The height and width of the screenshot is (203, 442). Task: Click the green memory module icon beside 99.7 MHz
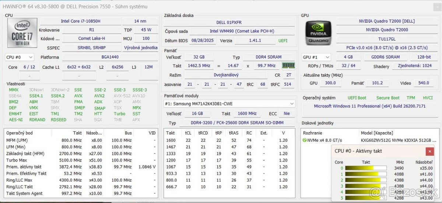[288, 66]
